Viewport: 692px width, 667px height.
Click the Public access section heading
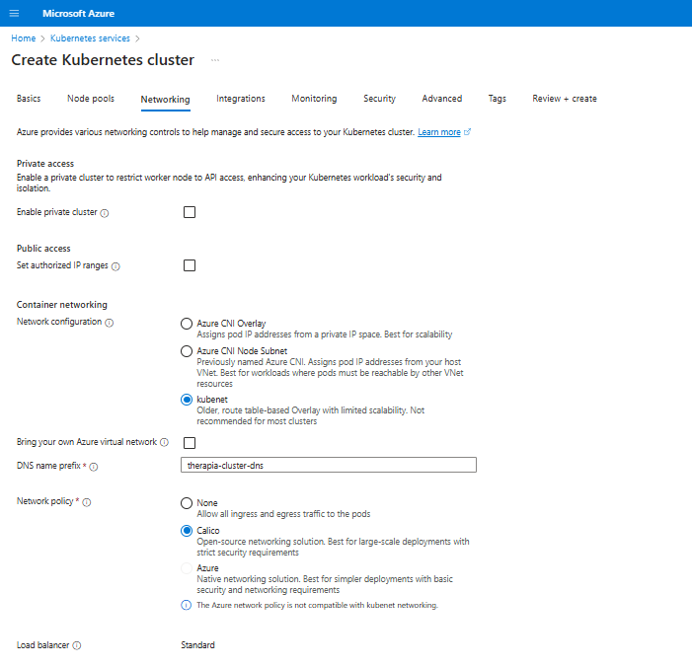click(x=43, y=249)
